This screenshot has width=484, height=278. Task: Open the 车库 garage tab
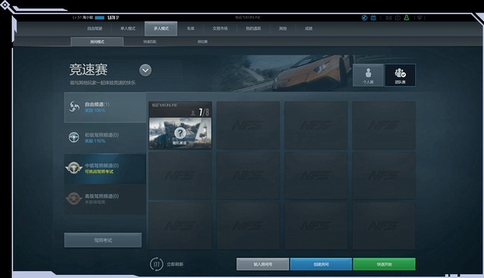(191, 29)
